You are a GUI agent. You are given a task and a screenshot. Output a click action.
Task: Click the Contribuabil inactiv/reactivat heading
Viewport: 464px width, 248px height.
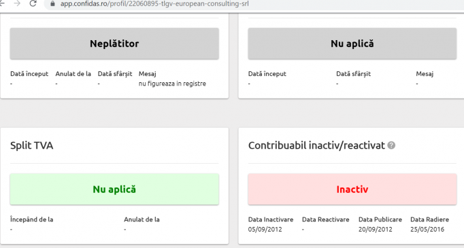(316, 145)
